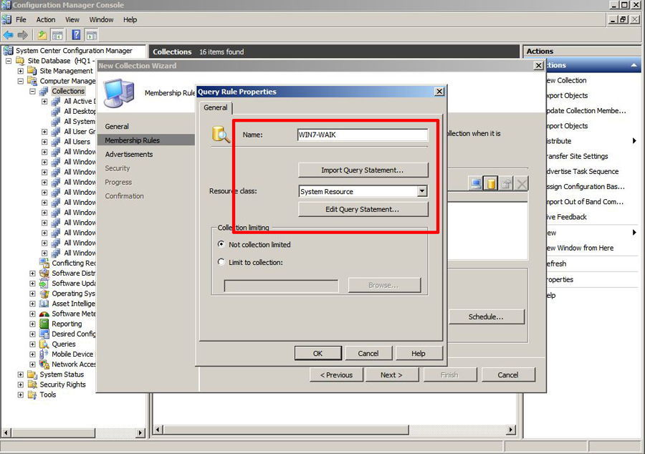This screenshot has height=454, width=645.
Task: Select the Tools node icon
Action: pyautogui.click(x=32, y=395)
